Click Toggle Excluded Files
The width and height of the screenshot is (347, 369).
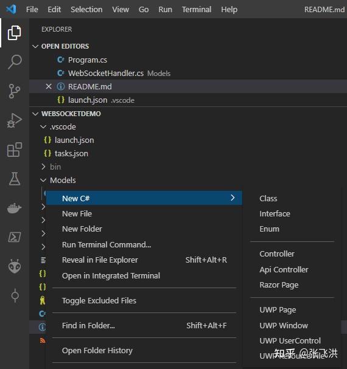[99, 301]
